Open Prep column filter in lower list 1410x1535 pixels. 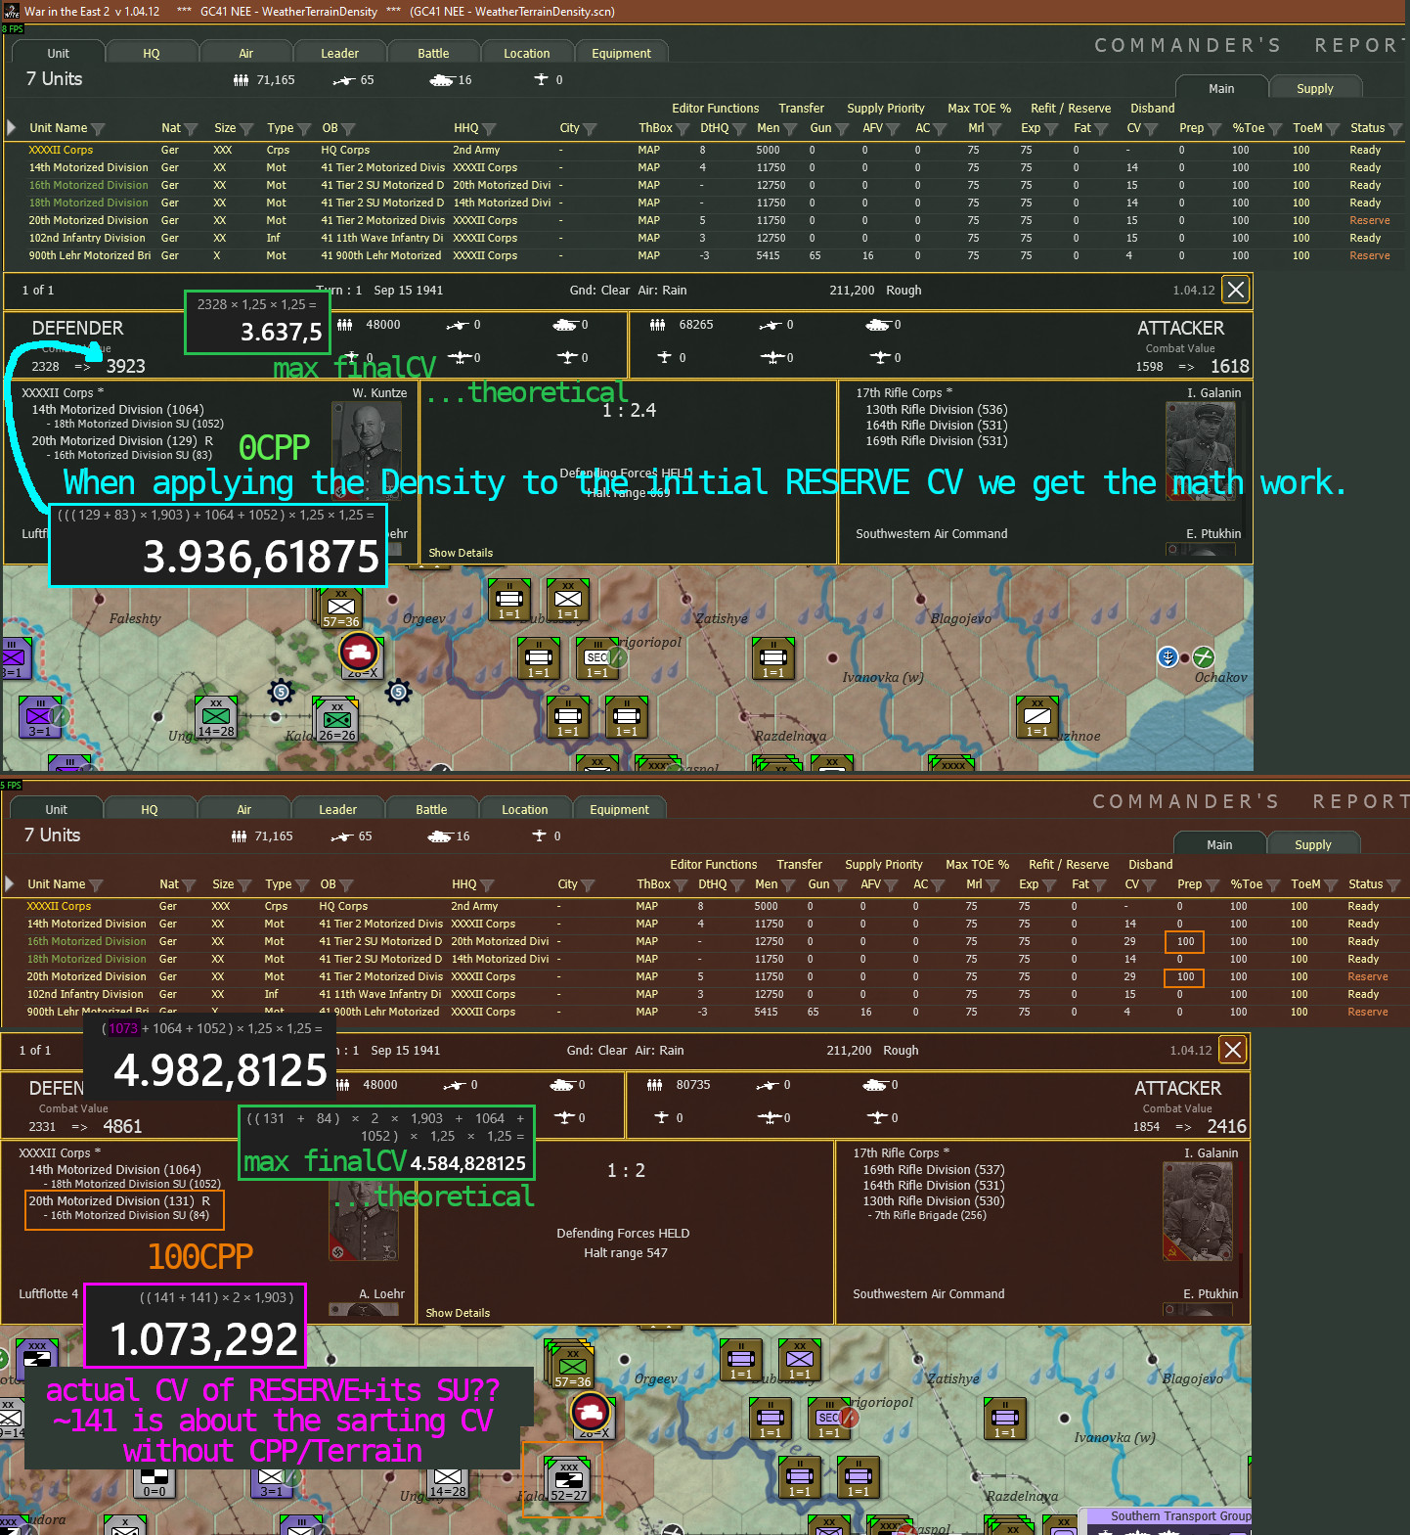[1212, 885]
